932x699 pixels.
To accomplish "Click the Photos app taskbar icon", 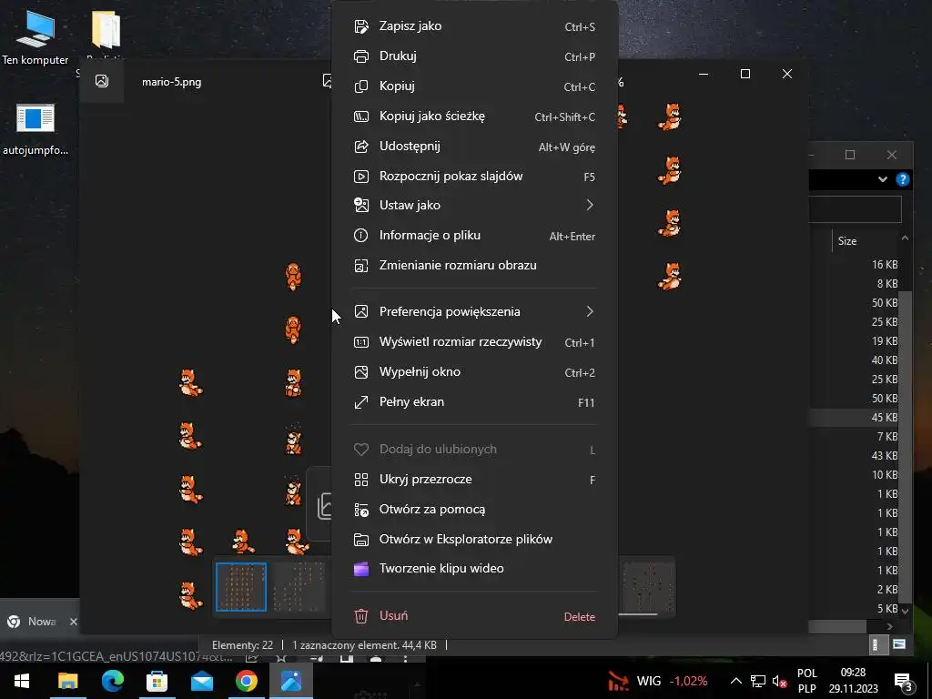I will coord(291,681).
